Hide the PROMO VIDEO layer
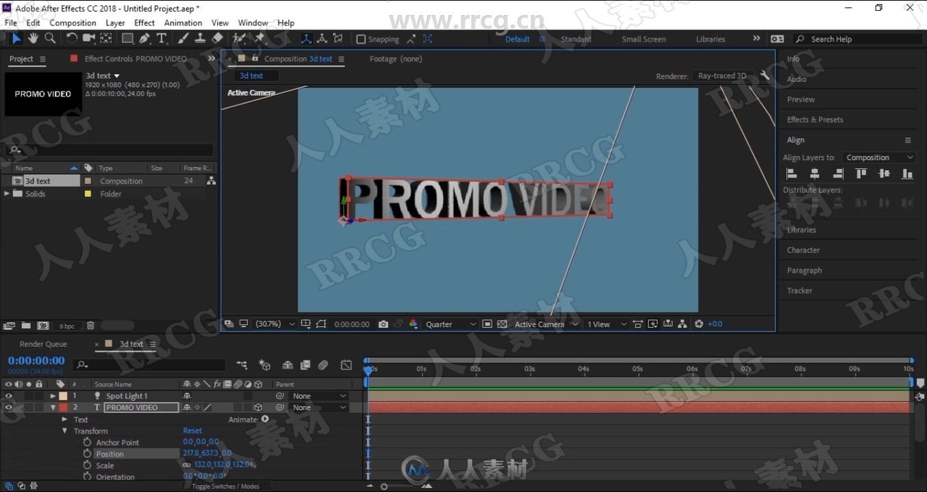Screen dimensions: 927x492 coord(8,407)
